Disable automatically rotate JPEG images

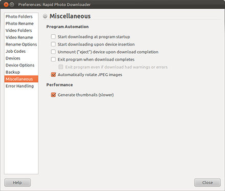(x=53, y=75)
